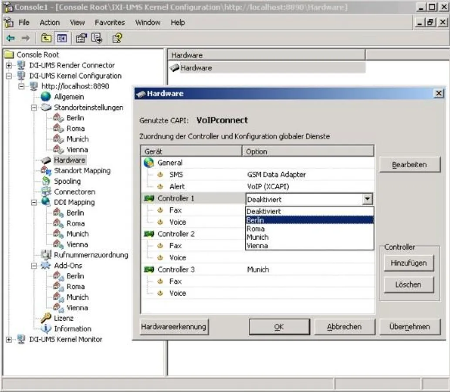The image size is (450, 392).
Task: Open the Controller 1 option dropdown arrow
Action: click(x=368, y=199)
